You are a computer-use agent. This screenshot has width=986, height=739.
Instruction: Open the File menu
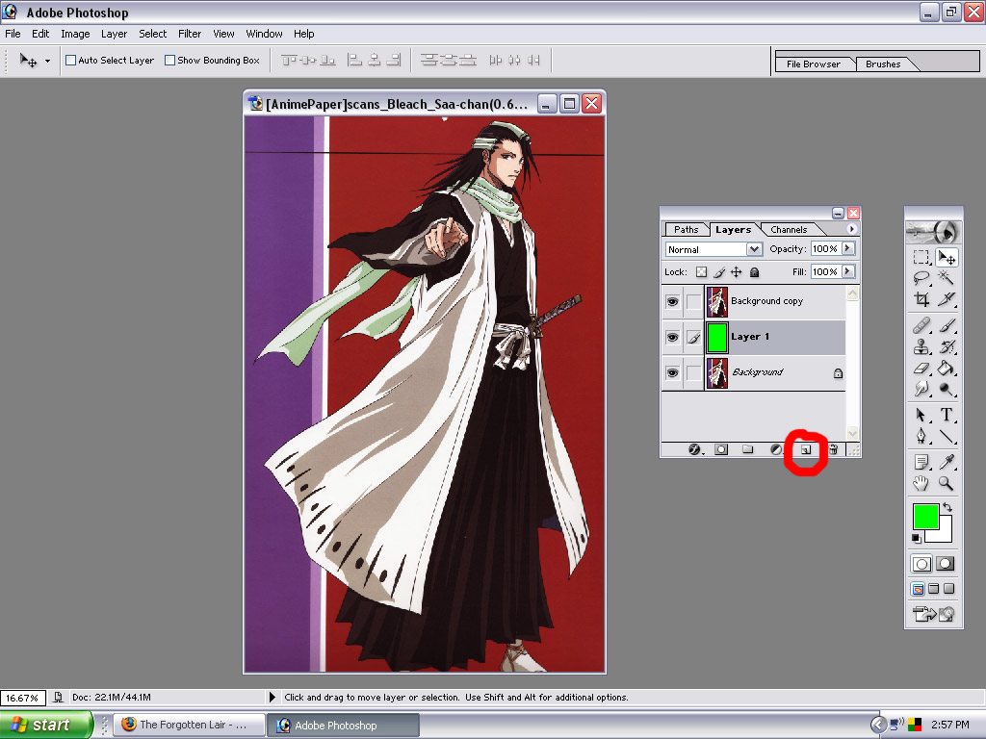pos(13,34)
